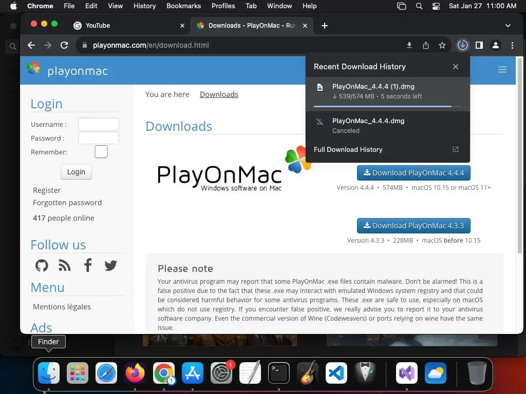Select the PlayOnMac_4.4.4 (1).dmg download entry
The image size is (526, 394).
(387, 94)
